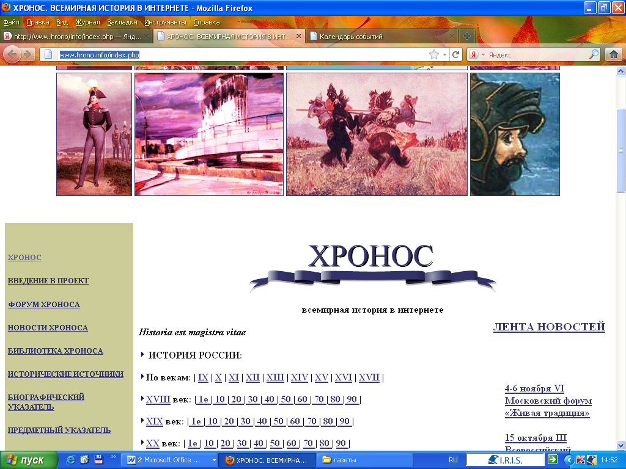Reload the page with the refresh icon

coord(455,54)
